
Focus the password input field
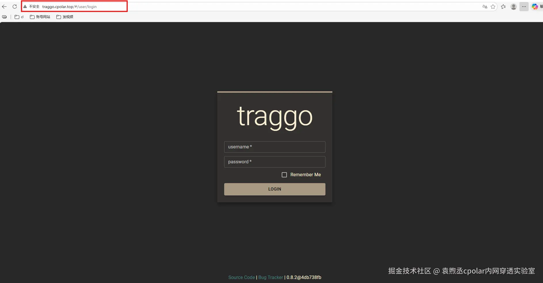click(x=275, y=162)
